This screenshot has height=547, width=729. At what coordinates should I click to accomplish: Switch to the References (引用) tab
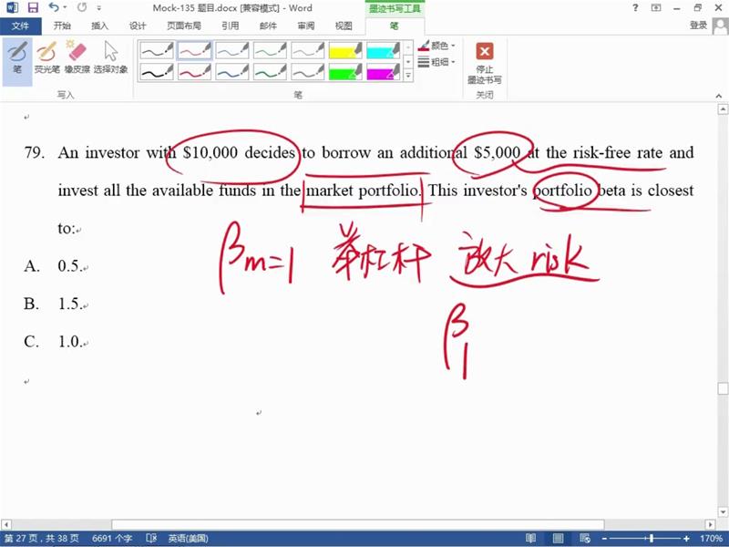(x=231, y=26)
